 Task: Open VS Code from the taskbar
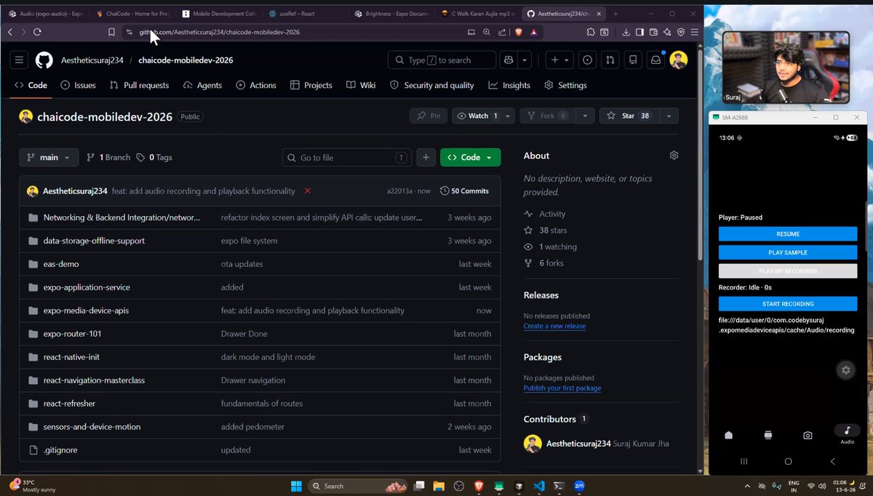(x=538, y=486)
